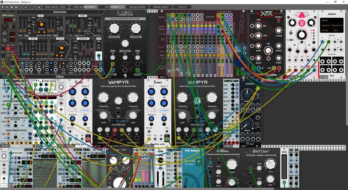Viewport: 348px width, 190px height.
Task: Turn the Laika SATURATE knob
Action: (x=125, y=44)
